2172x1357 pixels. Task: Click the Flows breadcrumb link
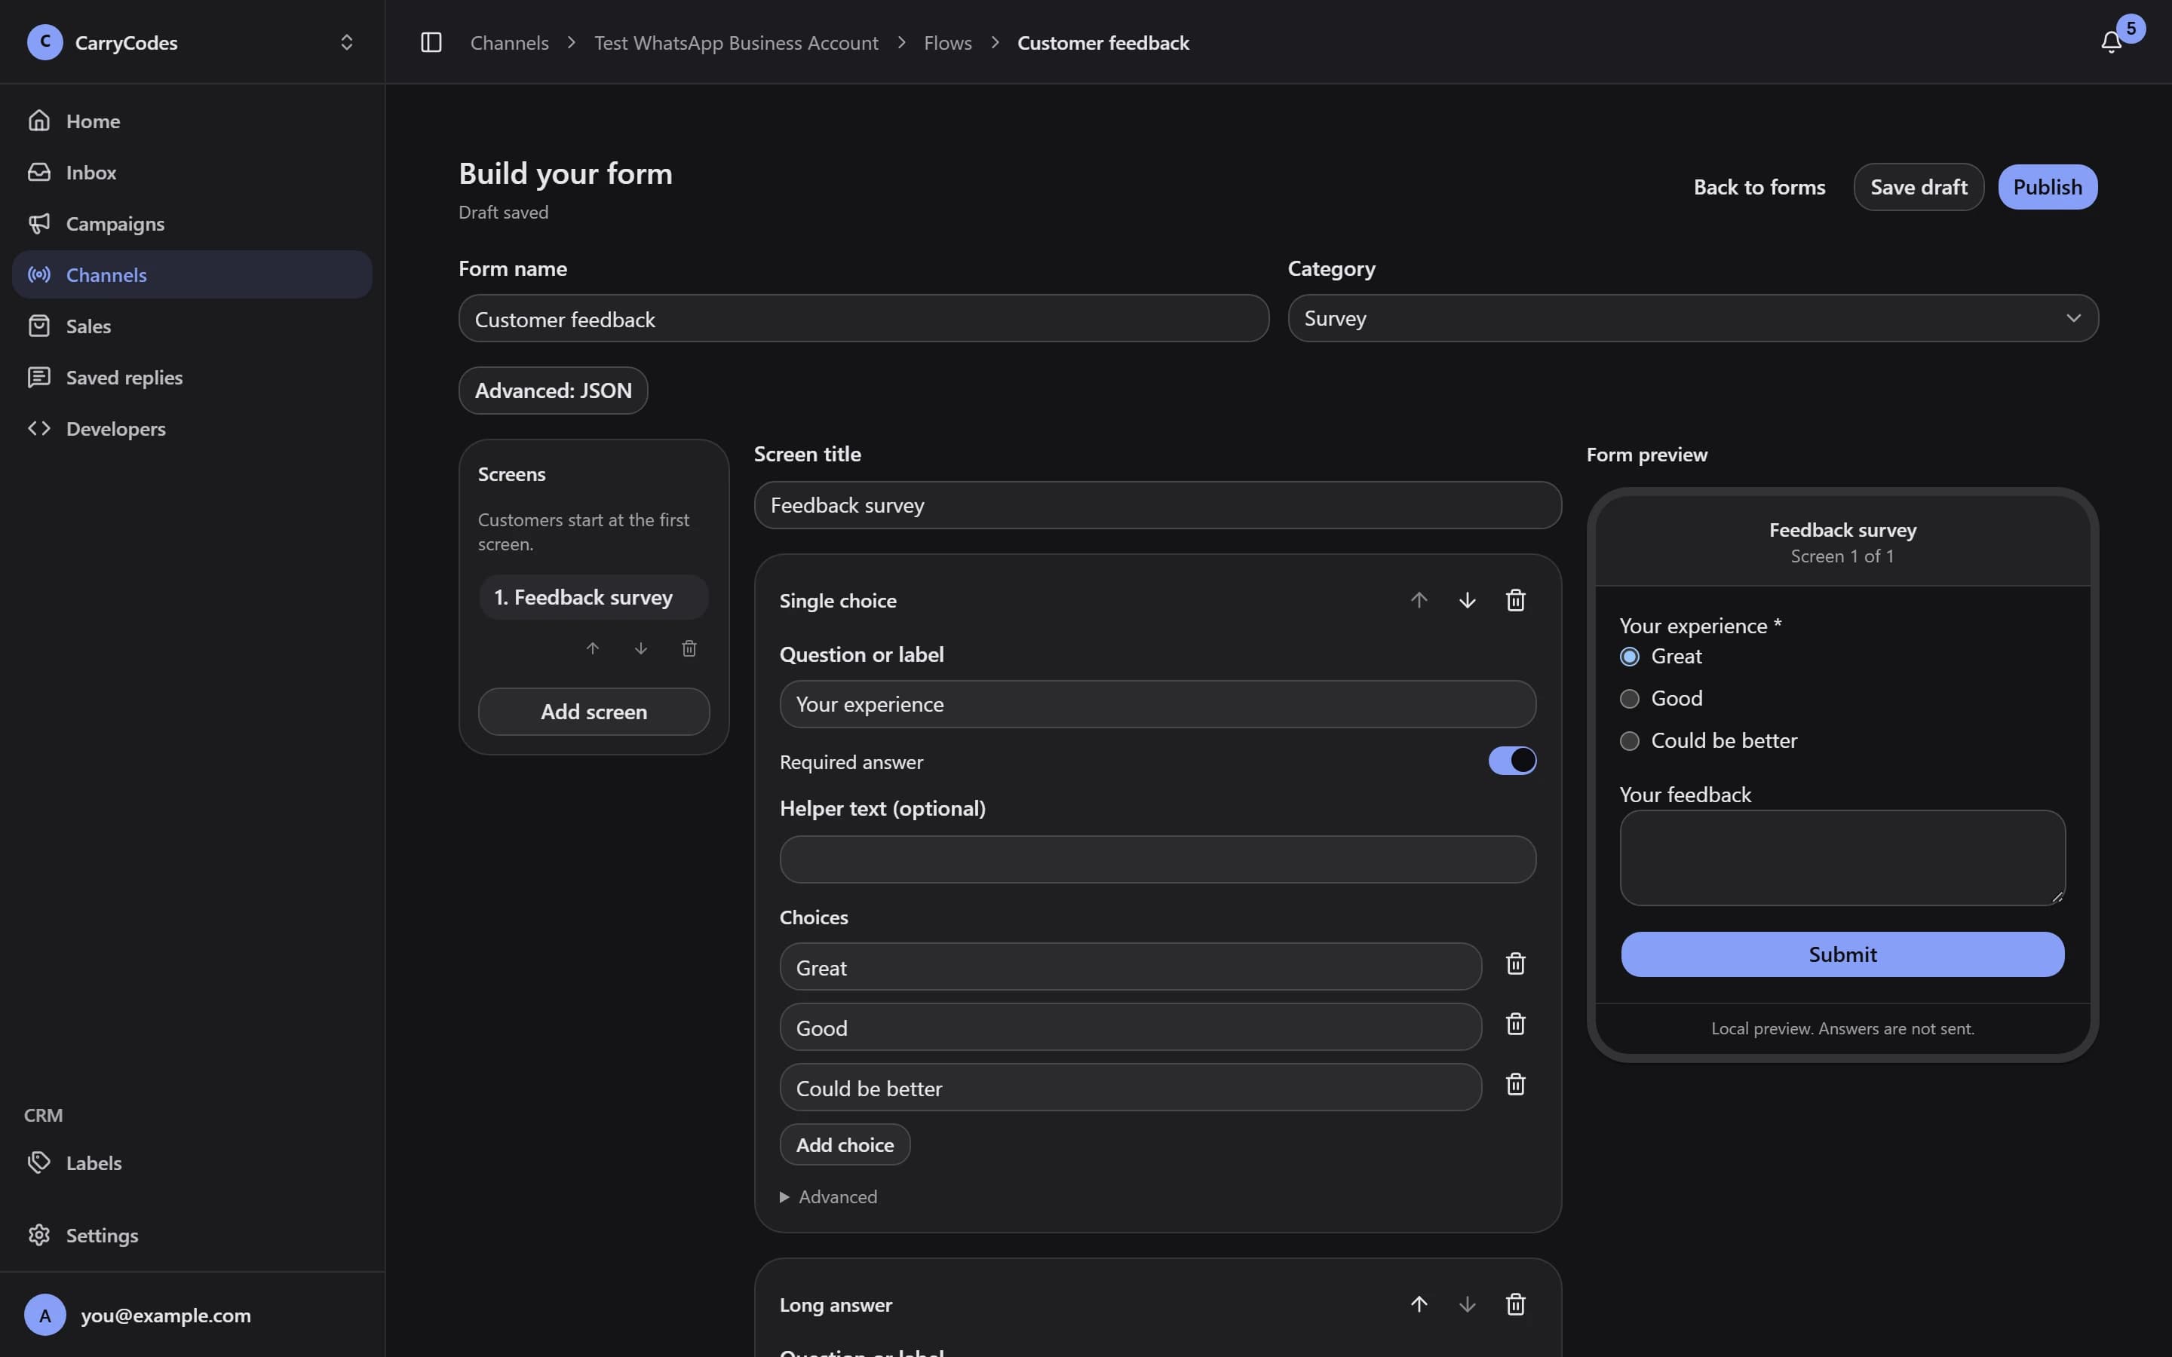coord(947,42)
